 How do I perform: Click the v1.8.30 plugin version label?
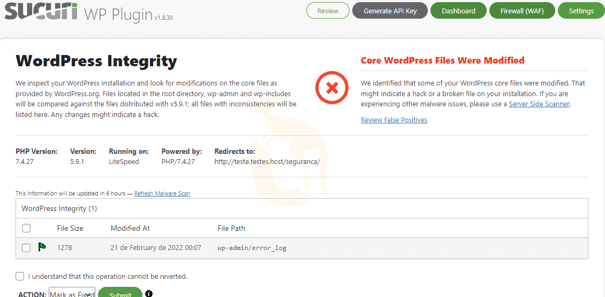[164, 17]
